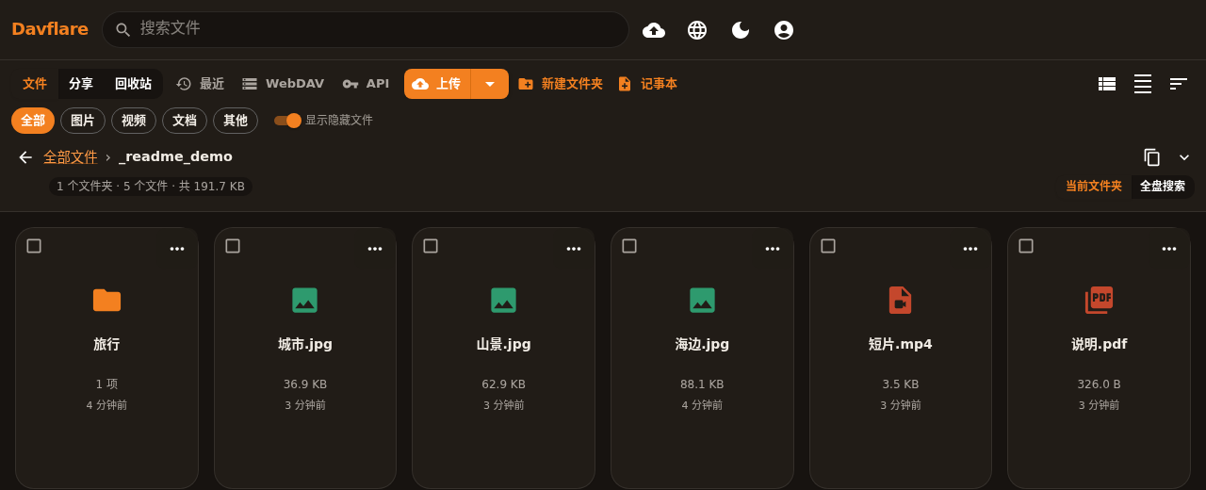
Task: Click the _readme_demo breadcrumb text
Action: coord(175,157)
